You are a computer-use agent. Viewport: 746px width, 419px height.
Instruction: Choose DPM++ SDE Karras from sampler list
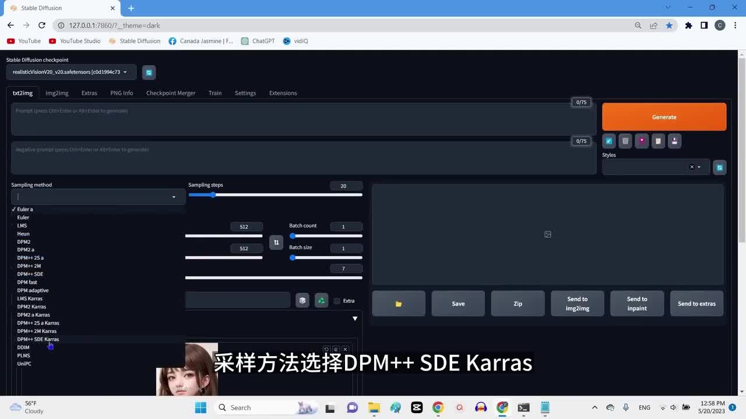click(x=38, y=339)
